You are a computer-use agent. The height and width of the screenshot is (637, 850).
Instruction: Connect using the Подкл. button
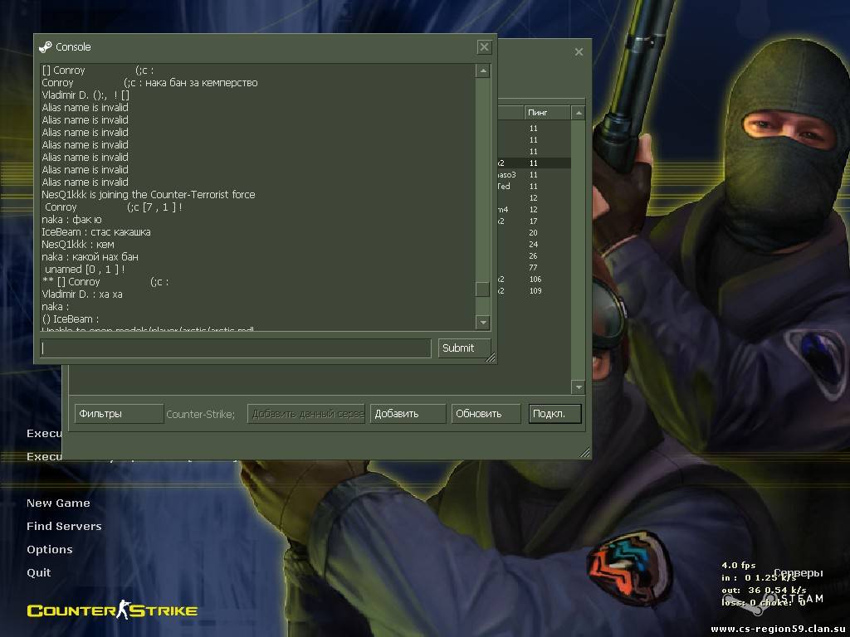(555, 414)
